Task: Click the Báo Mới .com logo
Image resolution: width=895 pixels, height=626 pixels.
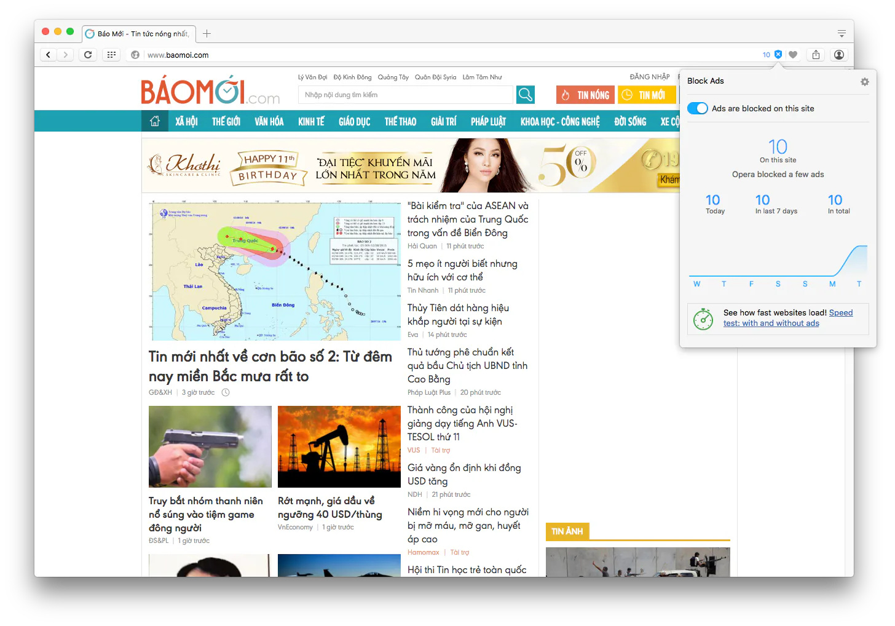Action: point(210,91)
